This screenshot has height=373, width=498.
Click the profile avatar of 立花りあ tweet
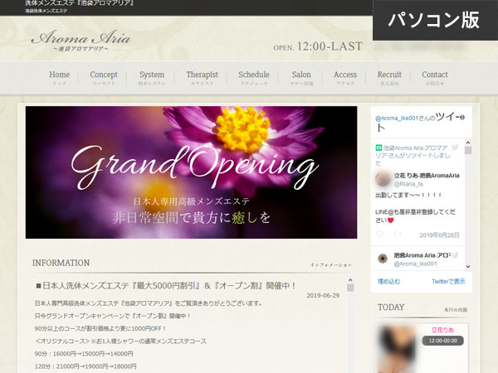[383, 179]
